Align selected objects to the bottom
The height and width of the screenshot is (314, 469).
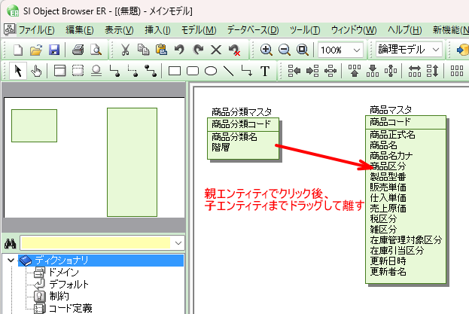pyautogui.click(x=373, y=72)
